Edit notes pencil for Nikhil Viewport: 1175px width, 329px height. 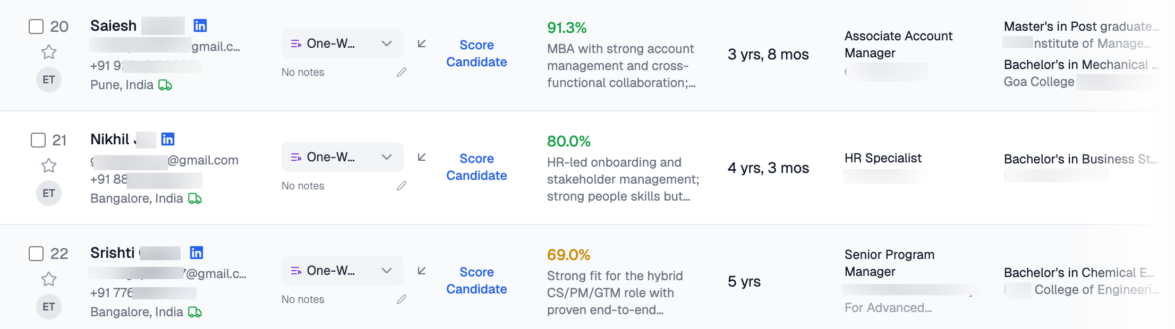click(x=402, y=186)
